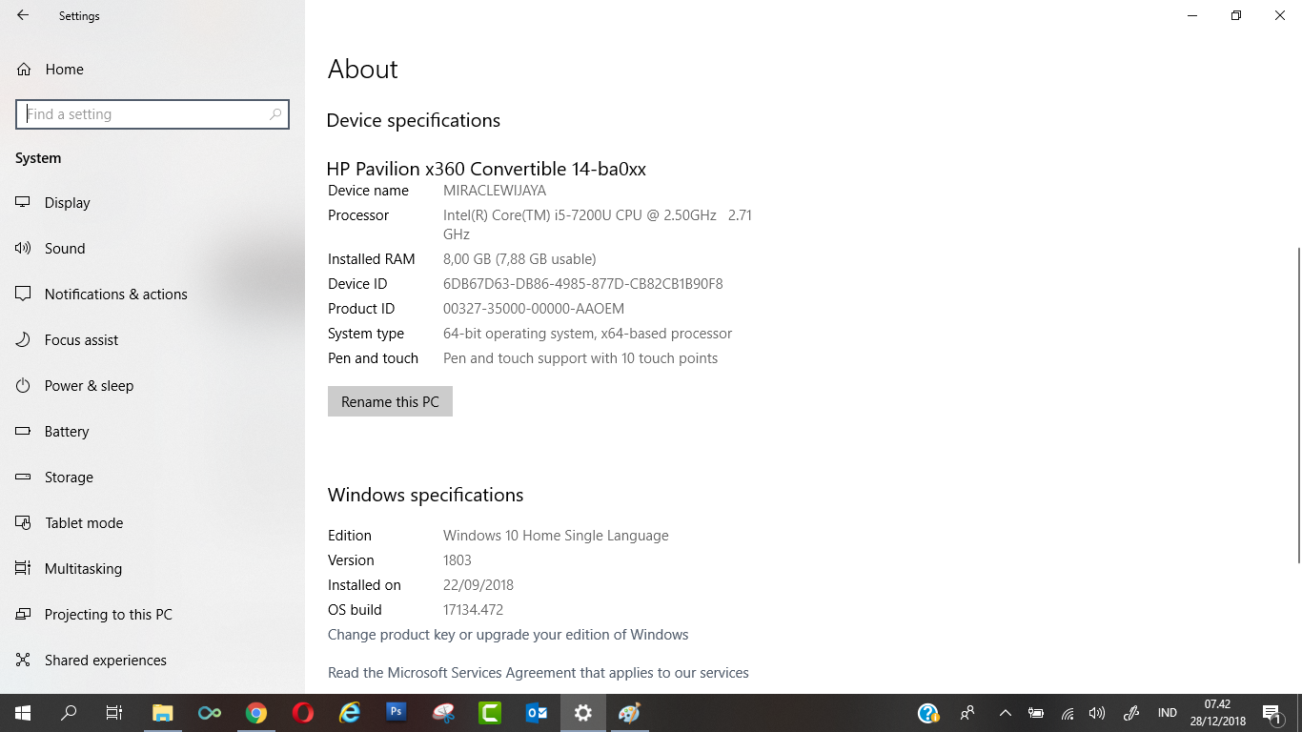Switch IND input language indicator
This screenshot has width=1302, height=732.
(x=1167, y=713)
